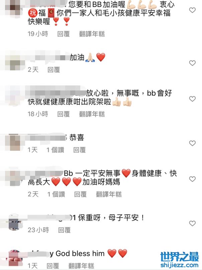Open profile picture of 保重呀 commenter

15,222
